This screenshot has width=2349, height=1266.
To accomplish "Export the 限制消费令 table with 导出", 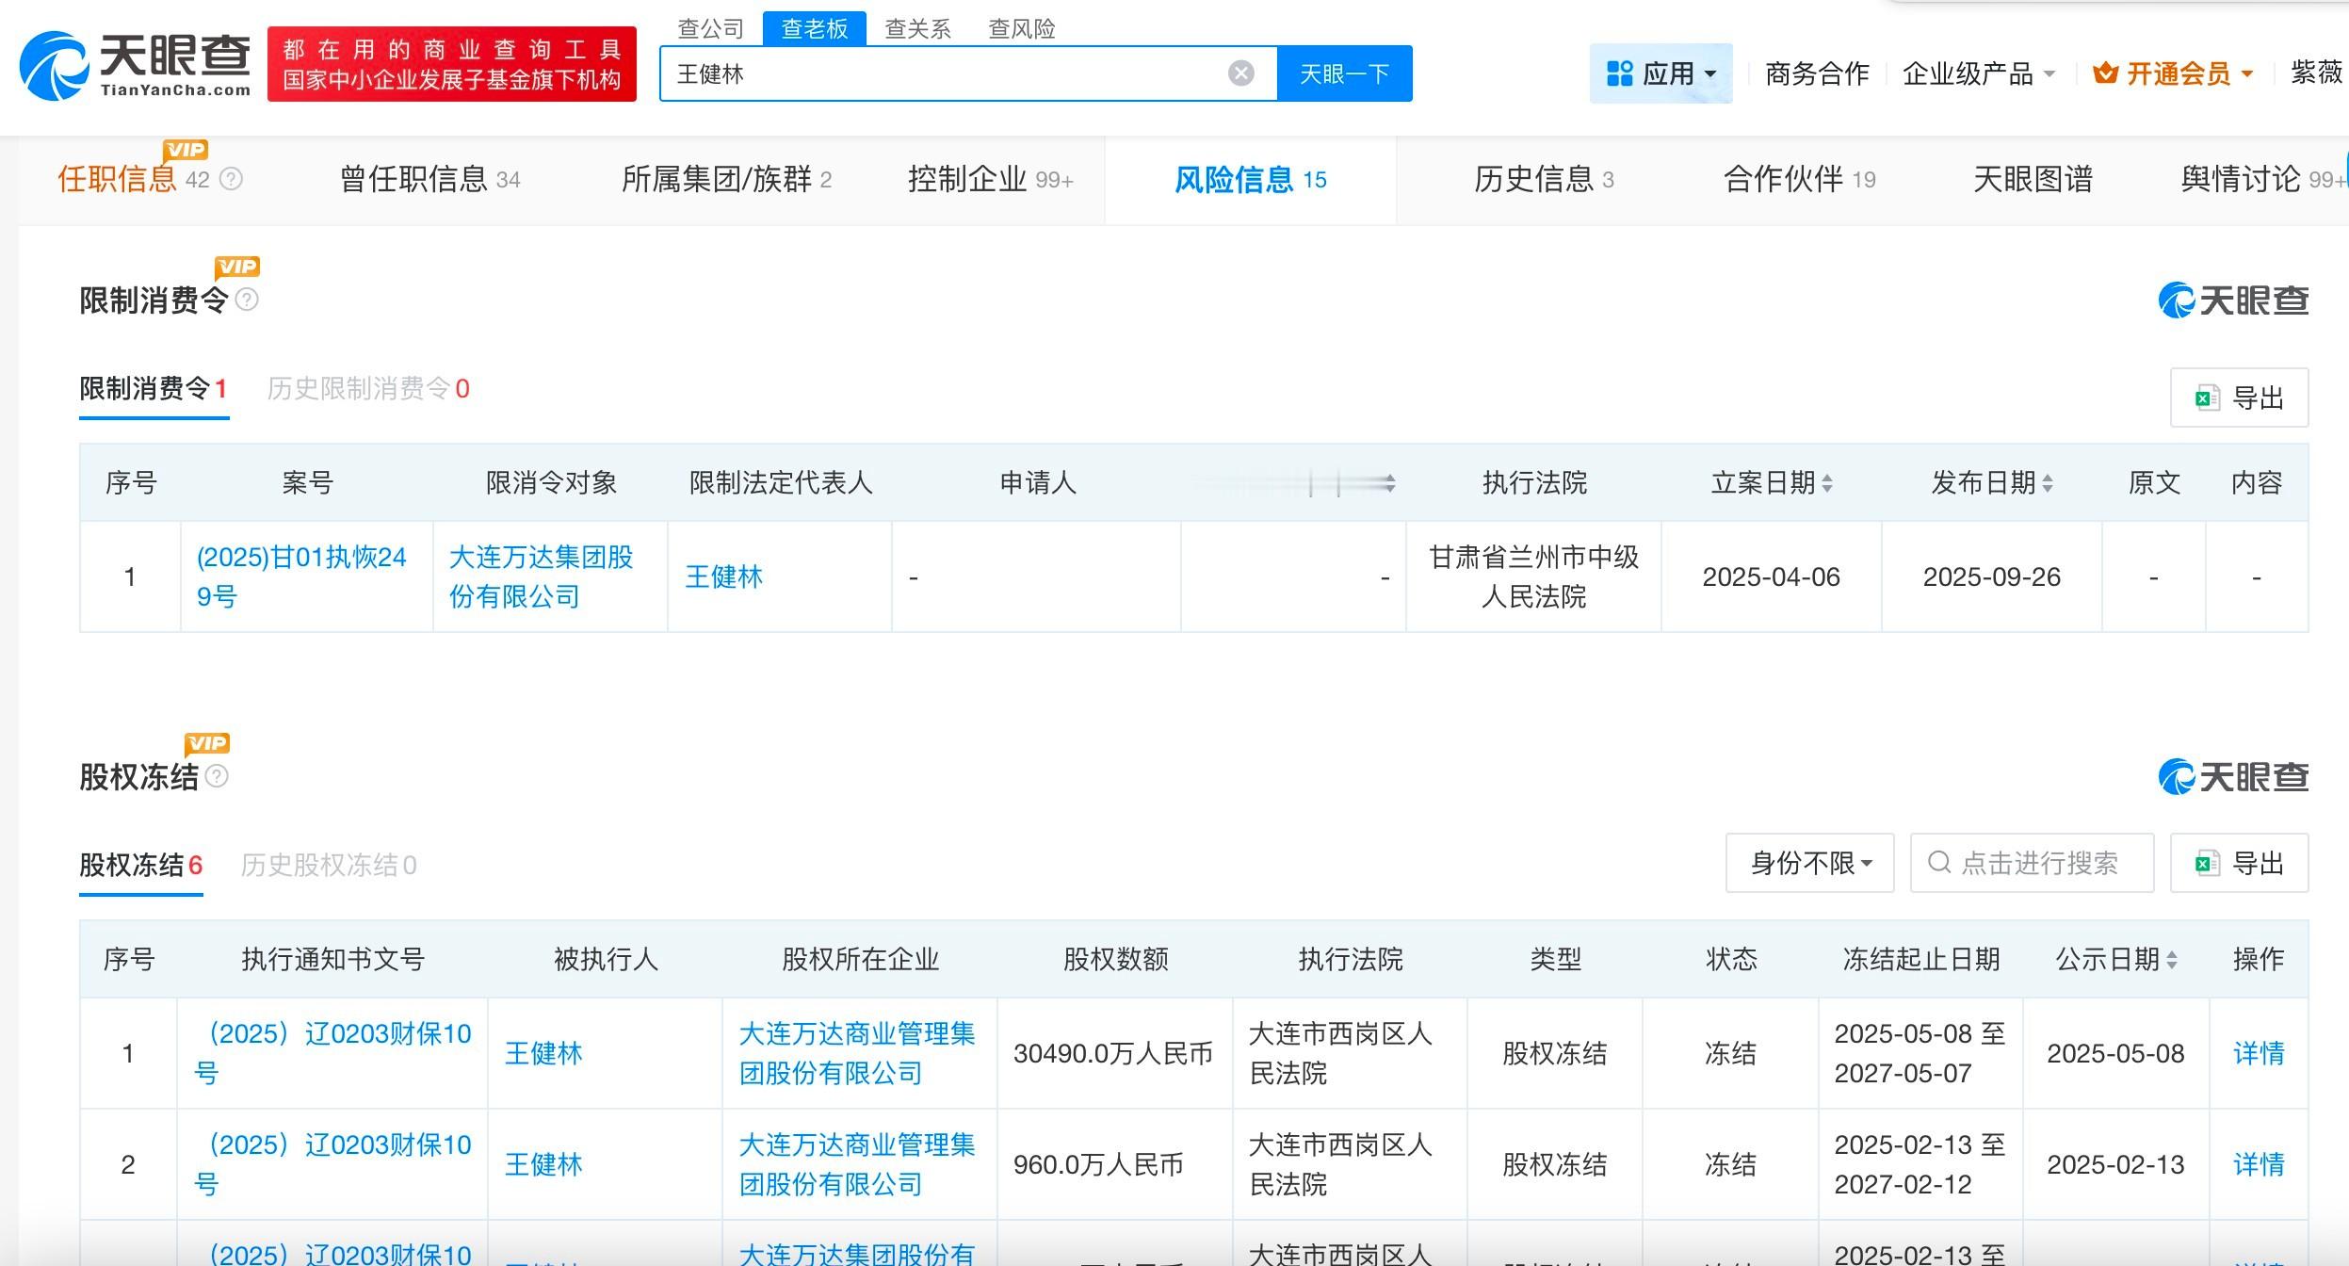I will (x=2239, y=398).
